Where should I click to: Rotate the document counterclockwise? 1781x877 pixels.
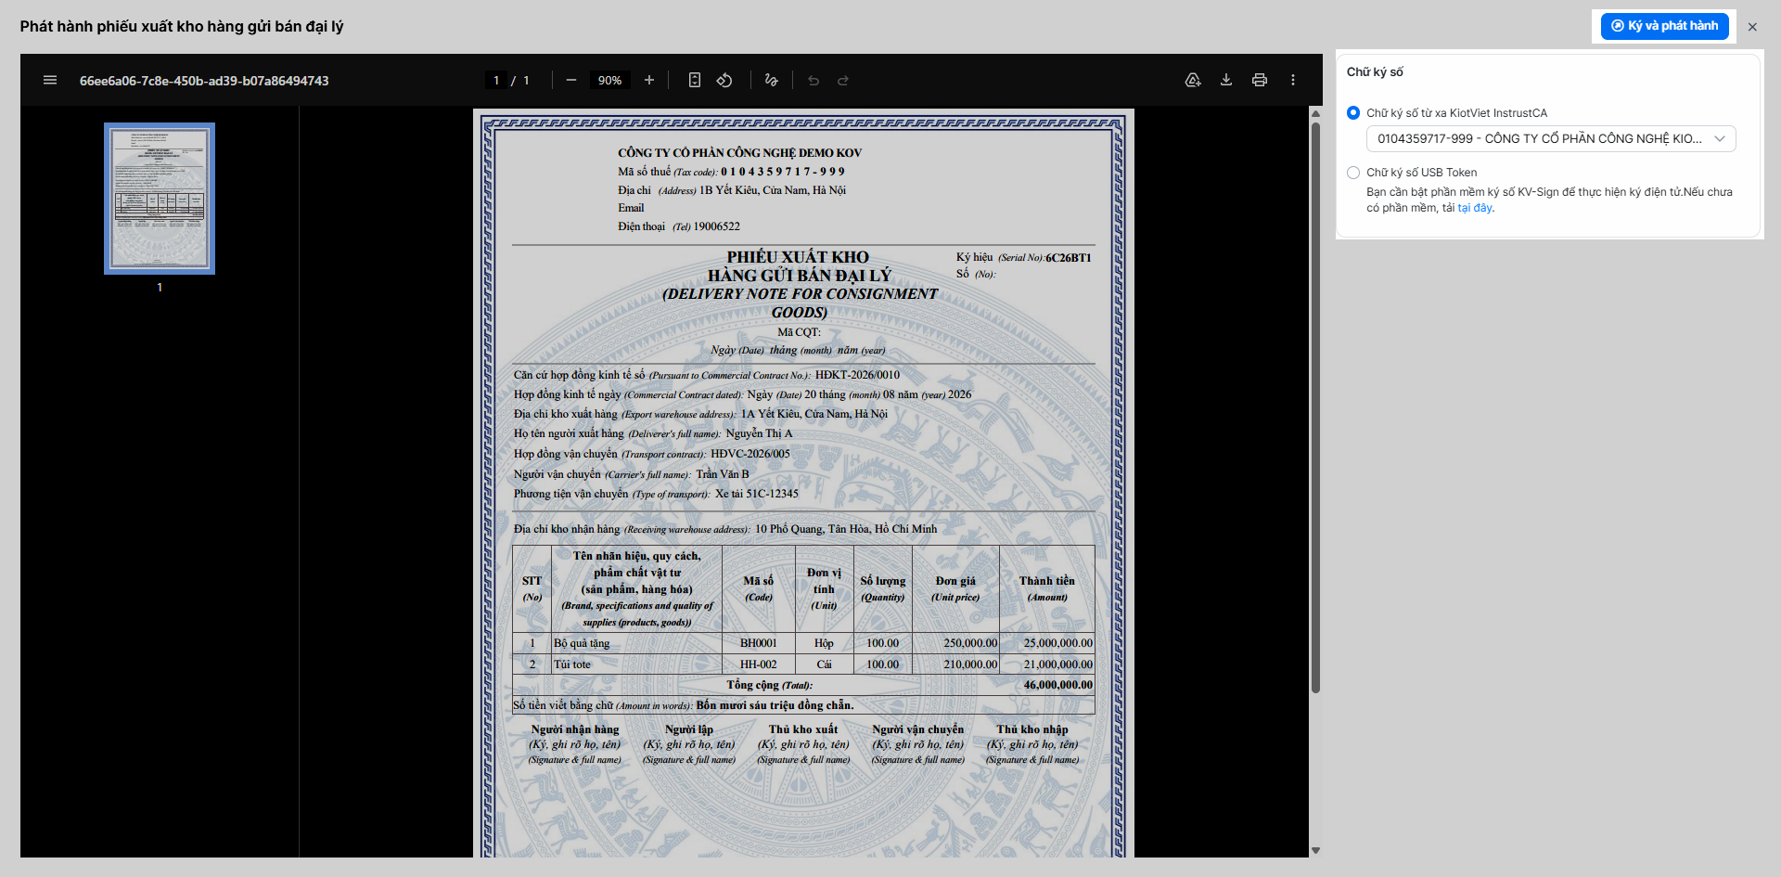pyautogui.click(x=724, y=81)
